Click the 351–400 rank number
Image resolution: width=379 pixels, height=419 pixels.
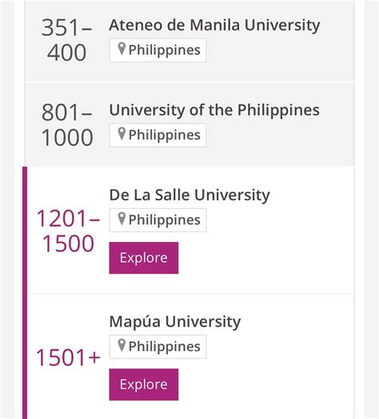click(x=67, y=40)
